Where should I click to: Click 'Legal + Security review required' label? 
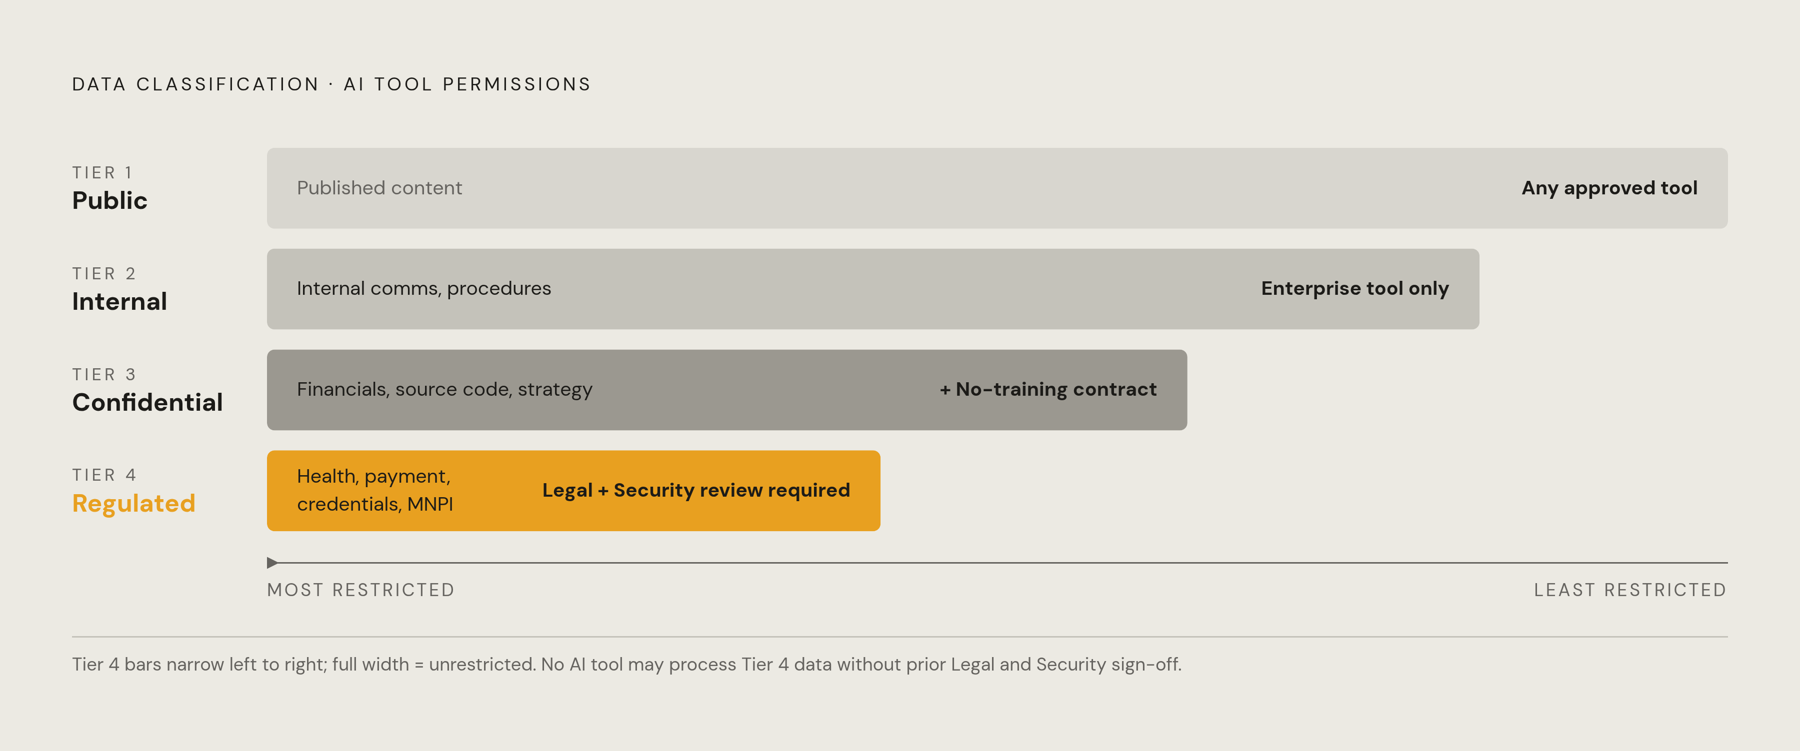pos(696,490)
